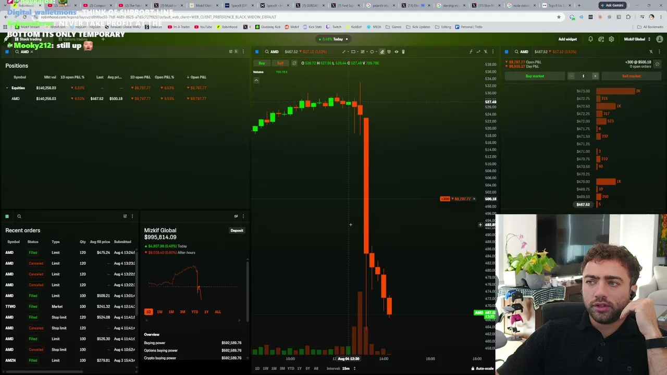Select the 5Y range below the AMD chart
This screenshot has height=375, width=667.
click(307, 369)
